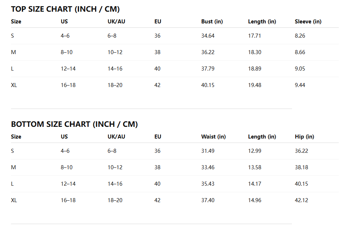Click the 34.64 bust measurement cell
This screenshot has width=345, height=227.
pos(208,36)
